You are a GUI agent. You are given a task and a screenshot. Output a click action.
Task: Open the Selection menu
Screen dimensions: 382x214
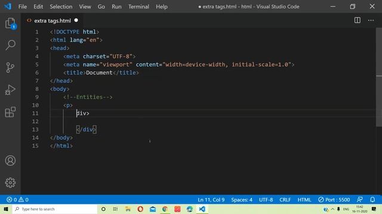click(61, 7)
